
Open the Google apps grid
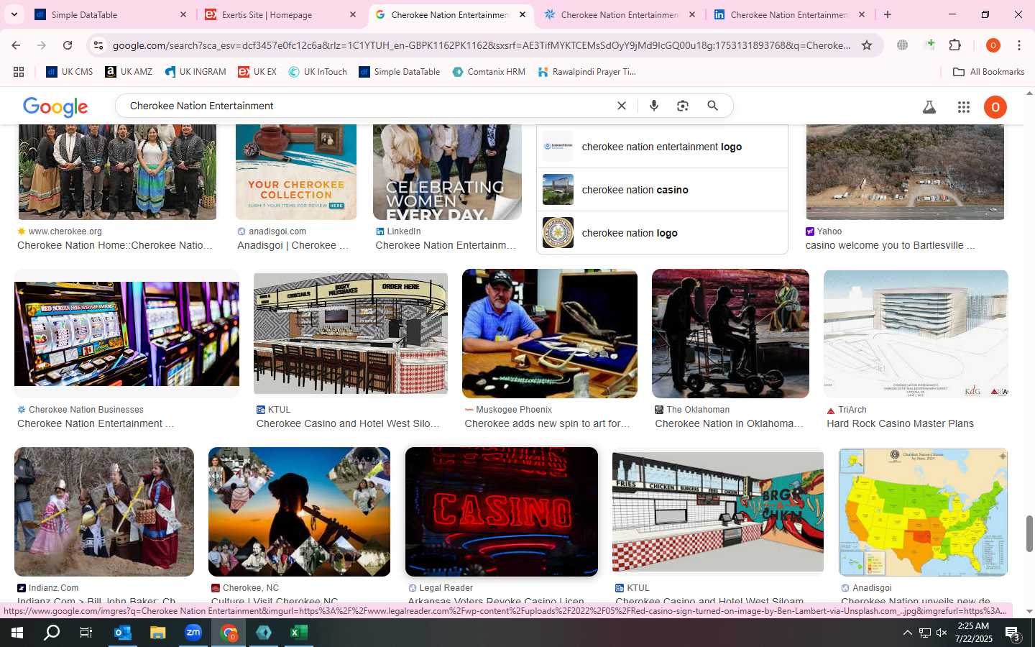coord(964,107)
